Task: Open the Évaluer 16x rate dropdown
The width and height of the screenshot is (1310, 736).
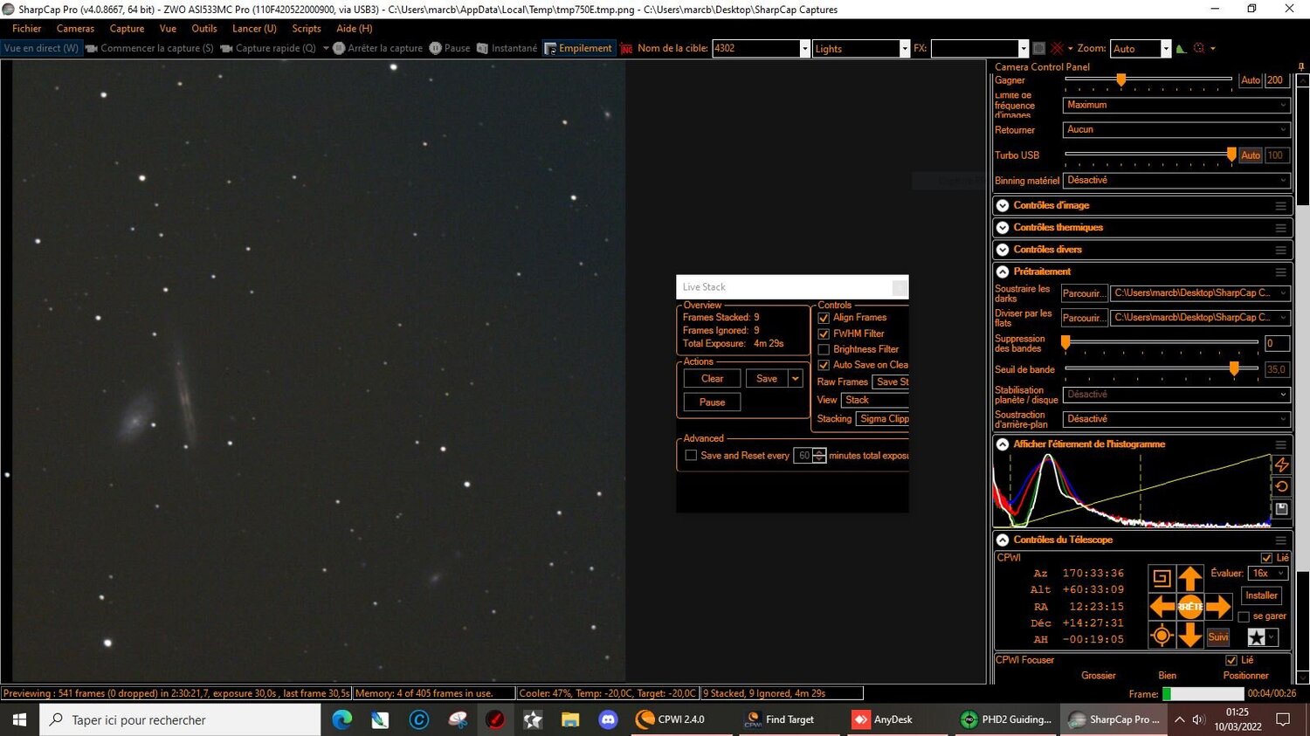Action: click(1267, 573)
